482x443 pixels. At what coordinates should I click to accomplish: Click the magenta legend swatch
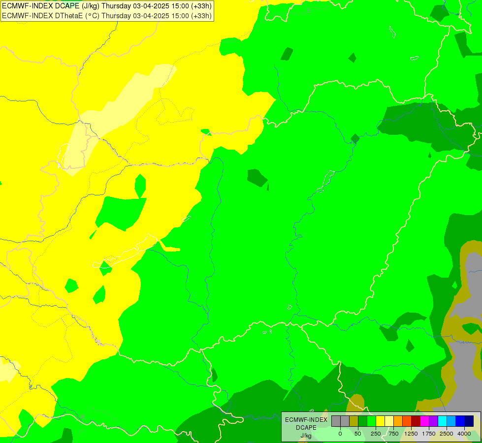(424, 421)
